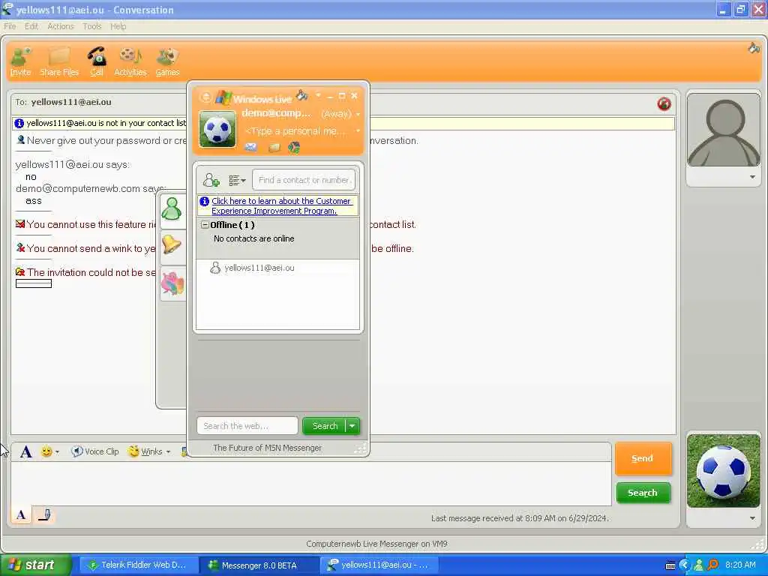
Task: Collapse the Offline ( 1 ) group
Action: 205,225
